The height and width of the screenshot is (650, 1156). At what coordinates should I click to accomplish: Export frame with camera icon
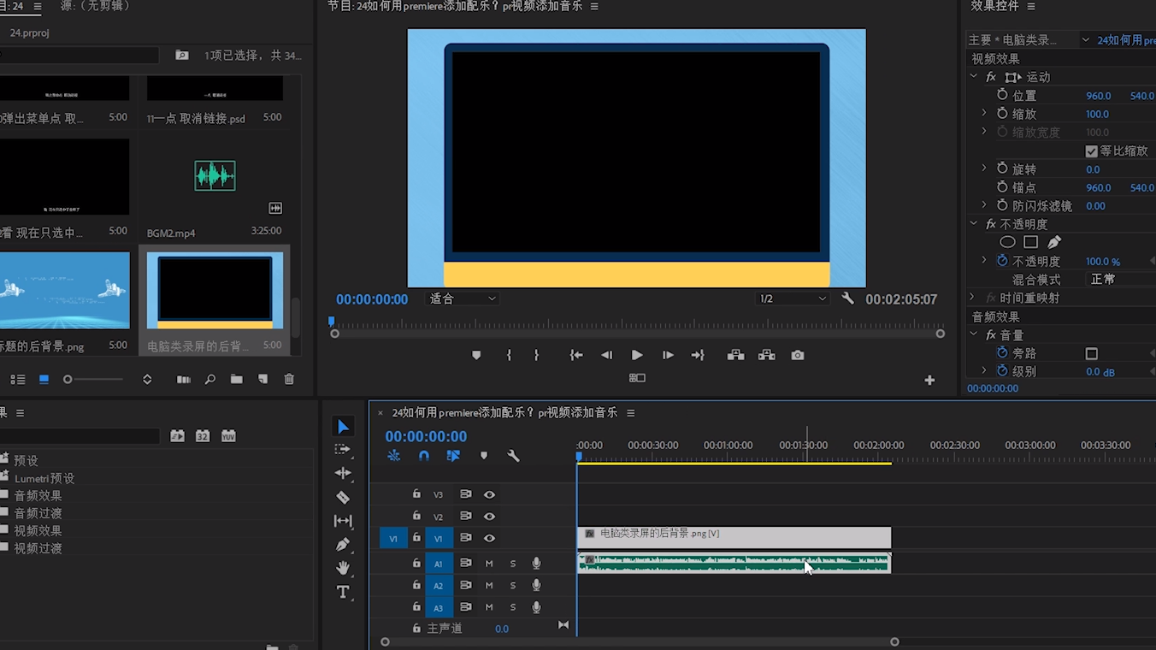[797, 355]
